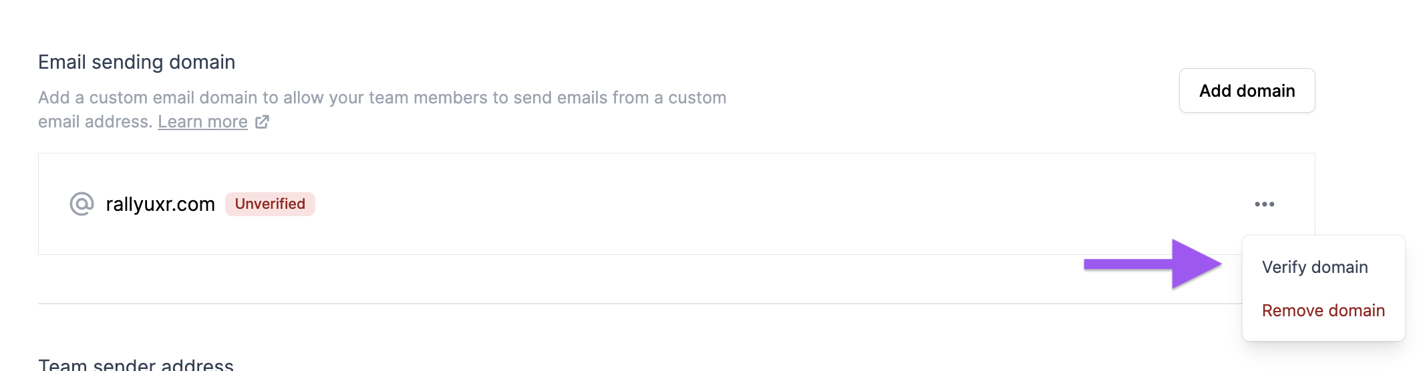Click blank area between Verify and Remove domain
This screenshot has height=371, width=1427.
[x=1323, y=289]
